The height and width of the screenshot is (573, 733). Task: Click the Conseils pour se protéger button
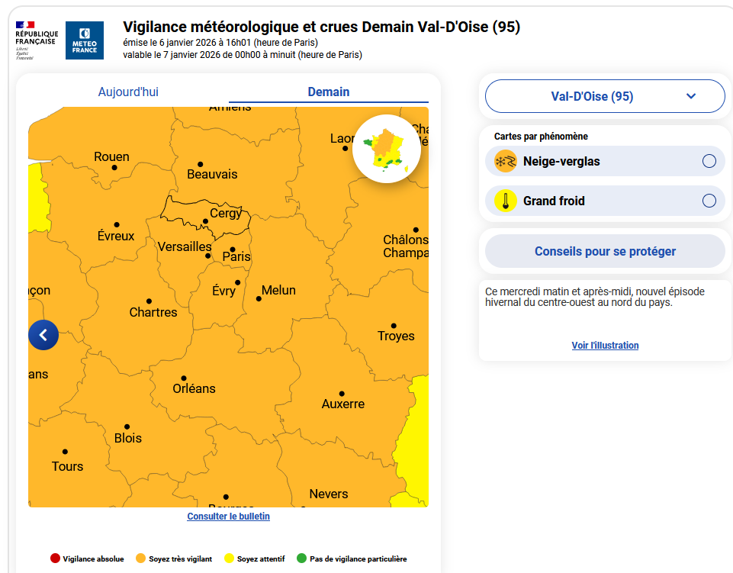click(604, 251)
